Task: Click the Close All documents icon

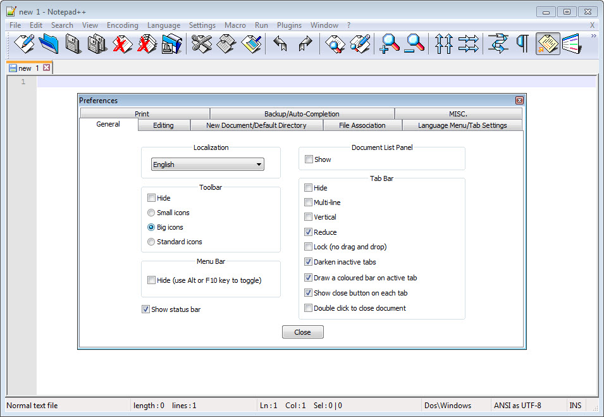Action: (x=147, y=44)
